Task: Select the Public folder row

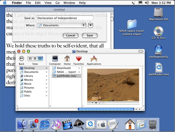Action: click(34, 91)
